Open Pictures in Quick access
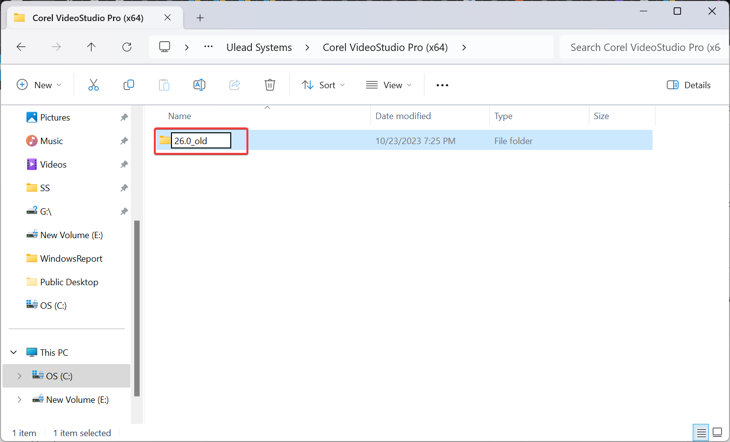The height and width of the screenshot is (442, 730). pyautogui.click(x=55, y=117)
